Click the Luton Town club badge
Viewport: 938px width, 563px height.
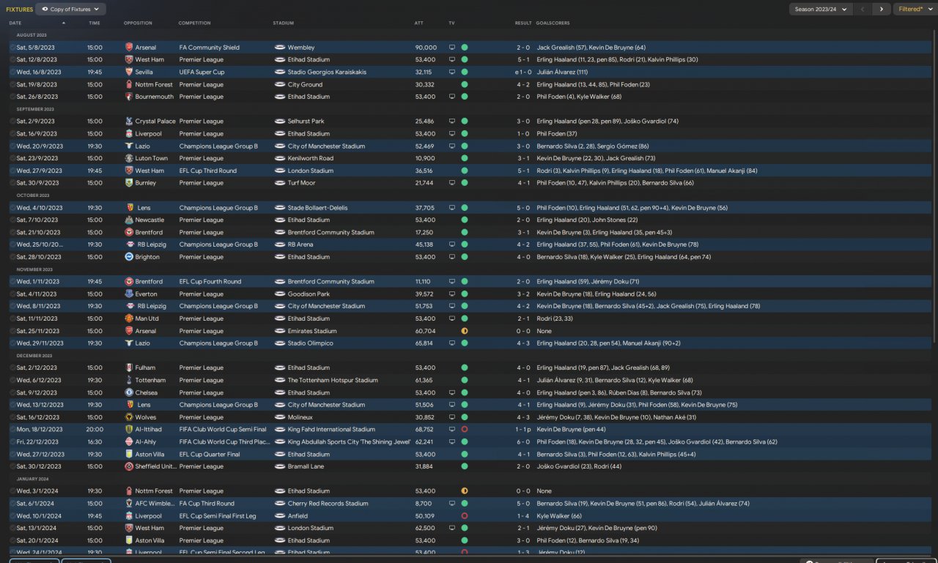tap(129, 158)
